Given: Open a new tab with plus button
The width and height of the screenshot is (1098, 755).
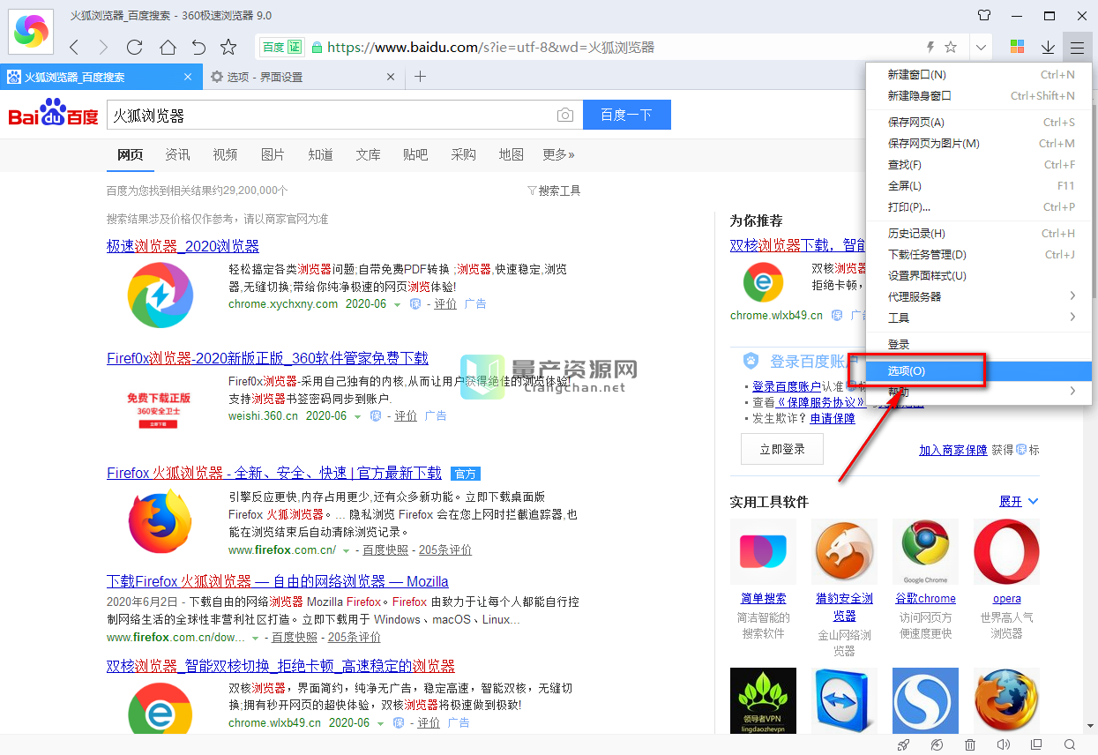Looking at the screenshot, I should [x=421, y=77].
